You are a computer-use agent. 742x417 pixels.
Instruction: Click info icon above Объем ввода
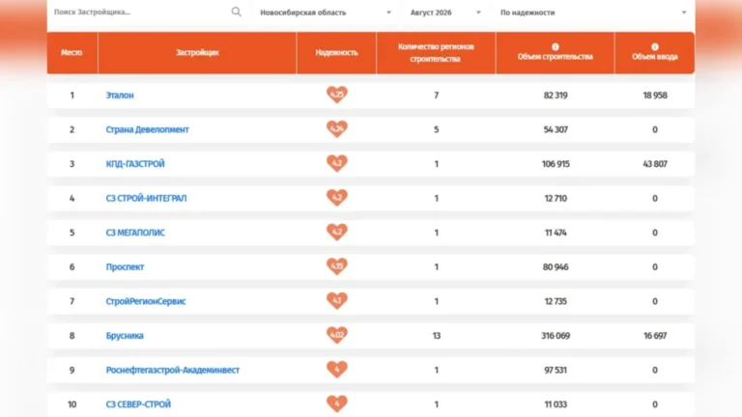(x=654, y=46)
